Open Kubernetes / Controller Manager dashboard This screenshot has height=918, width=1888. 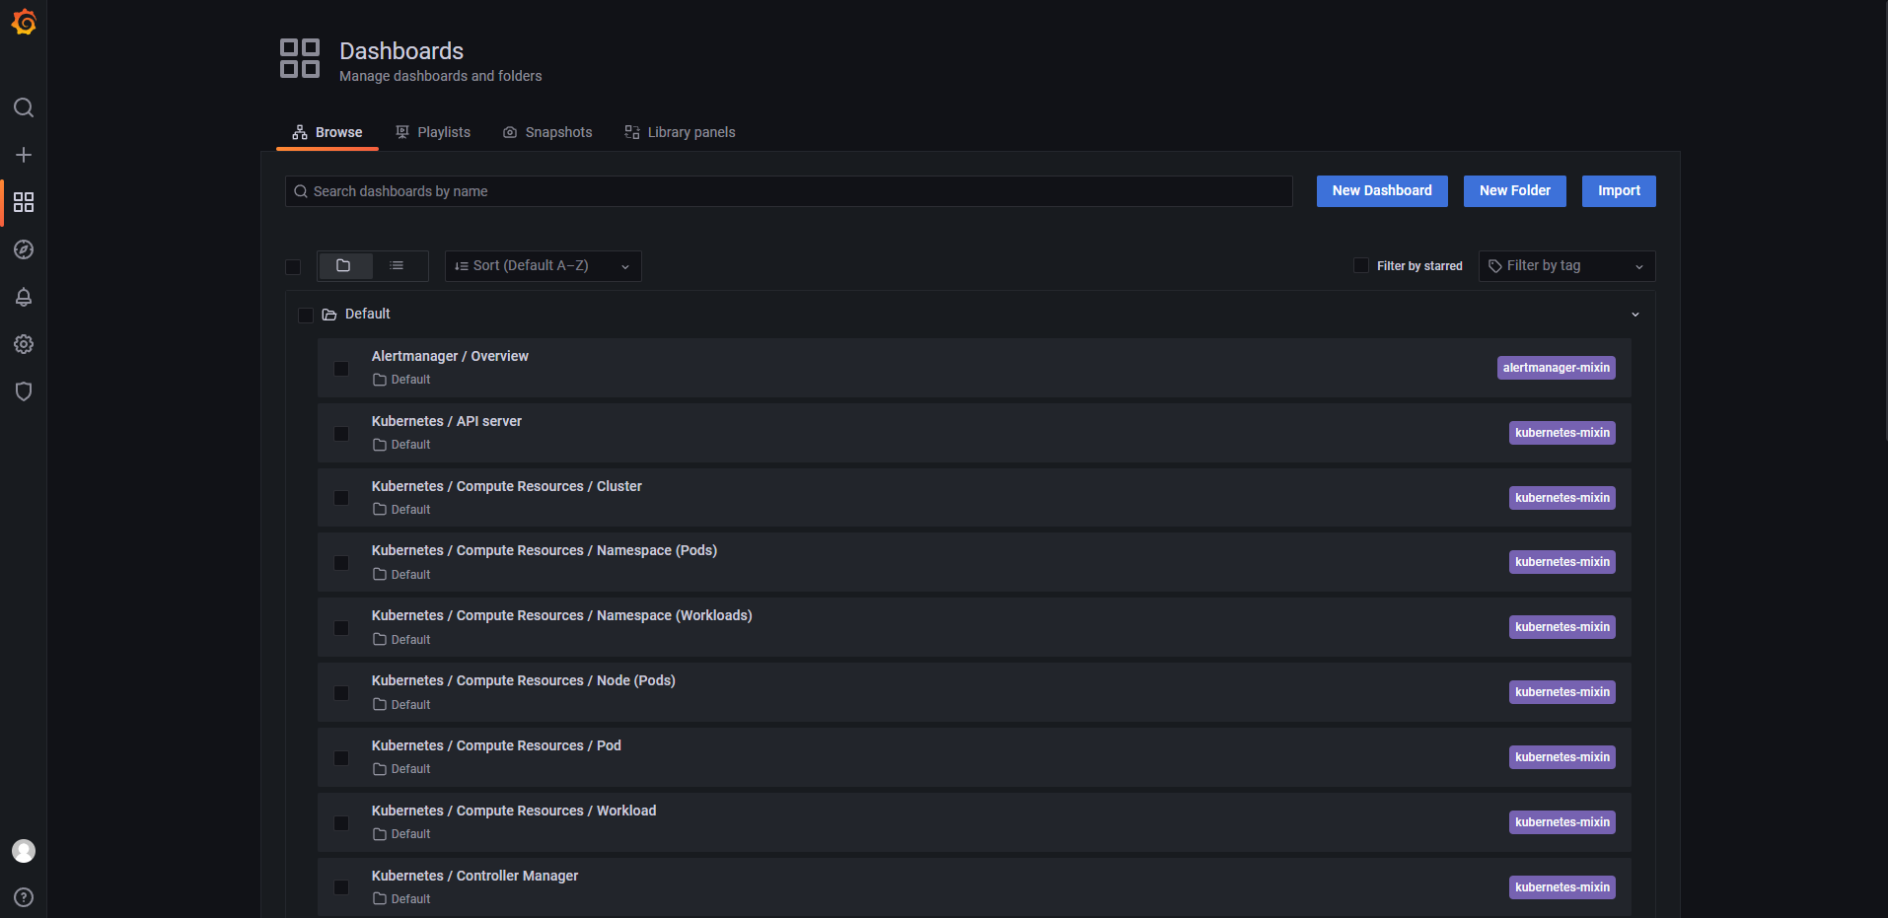[x=475, y=876]
